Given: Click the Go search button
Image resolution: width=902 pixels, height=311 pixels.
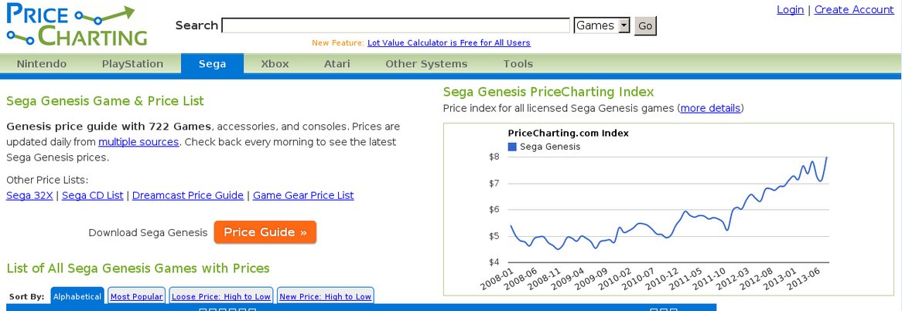Looking at the screenshot, I should [645, 25].
